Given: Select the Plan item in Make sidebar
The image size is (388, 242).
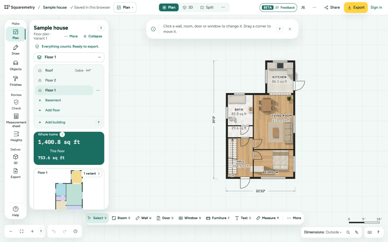Looking at the screenshot, I should click(16, 34).
